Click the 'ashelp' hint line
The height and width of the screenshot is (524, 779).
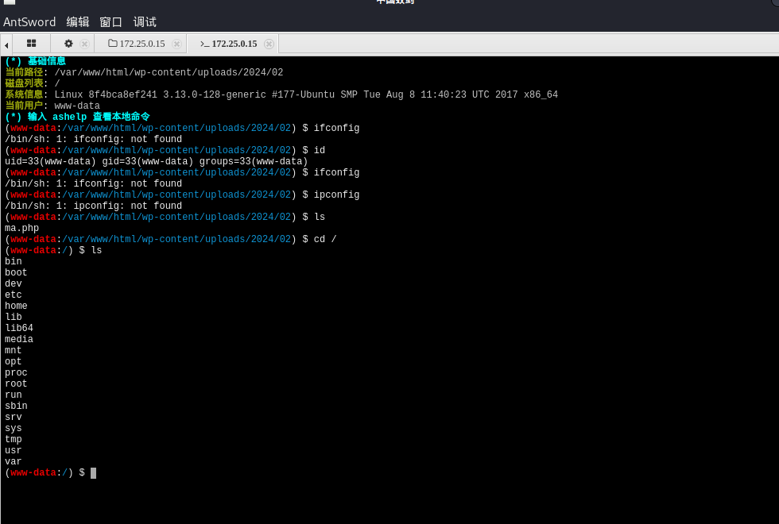tap(78, 117)
